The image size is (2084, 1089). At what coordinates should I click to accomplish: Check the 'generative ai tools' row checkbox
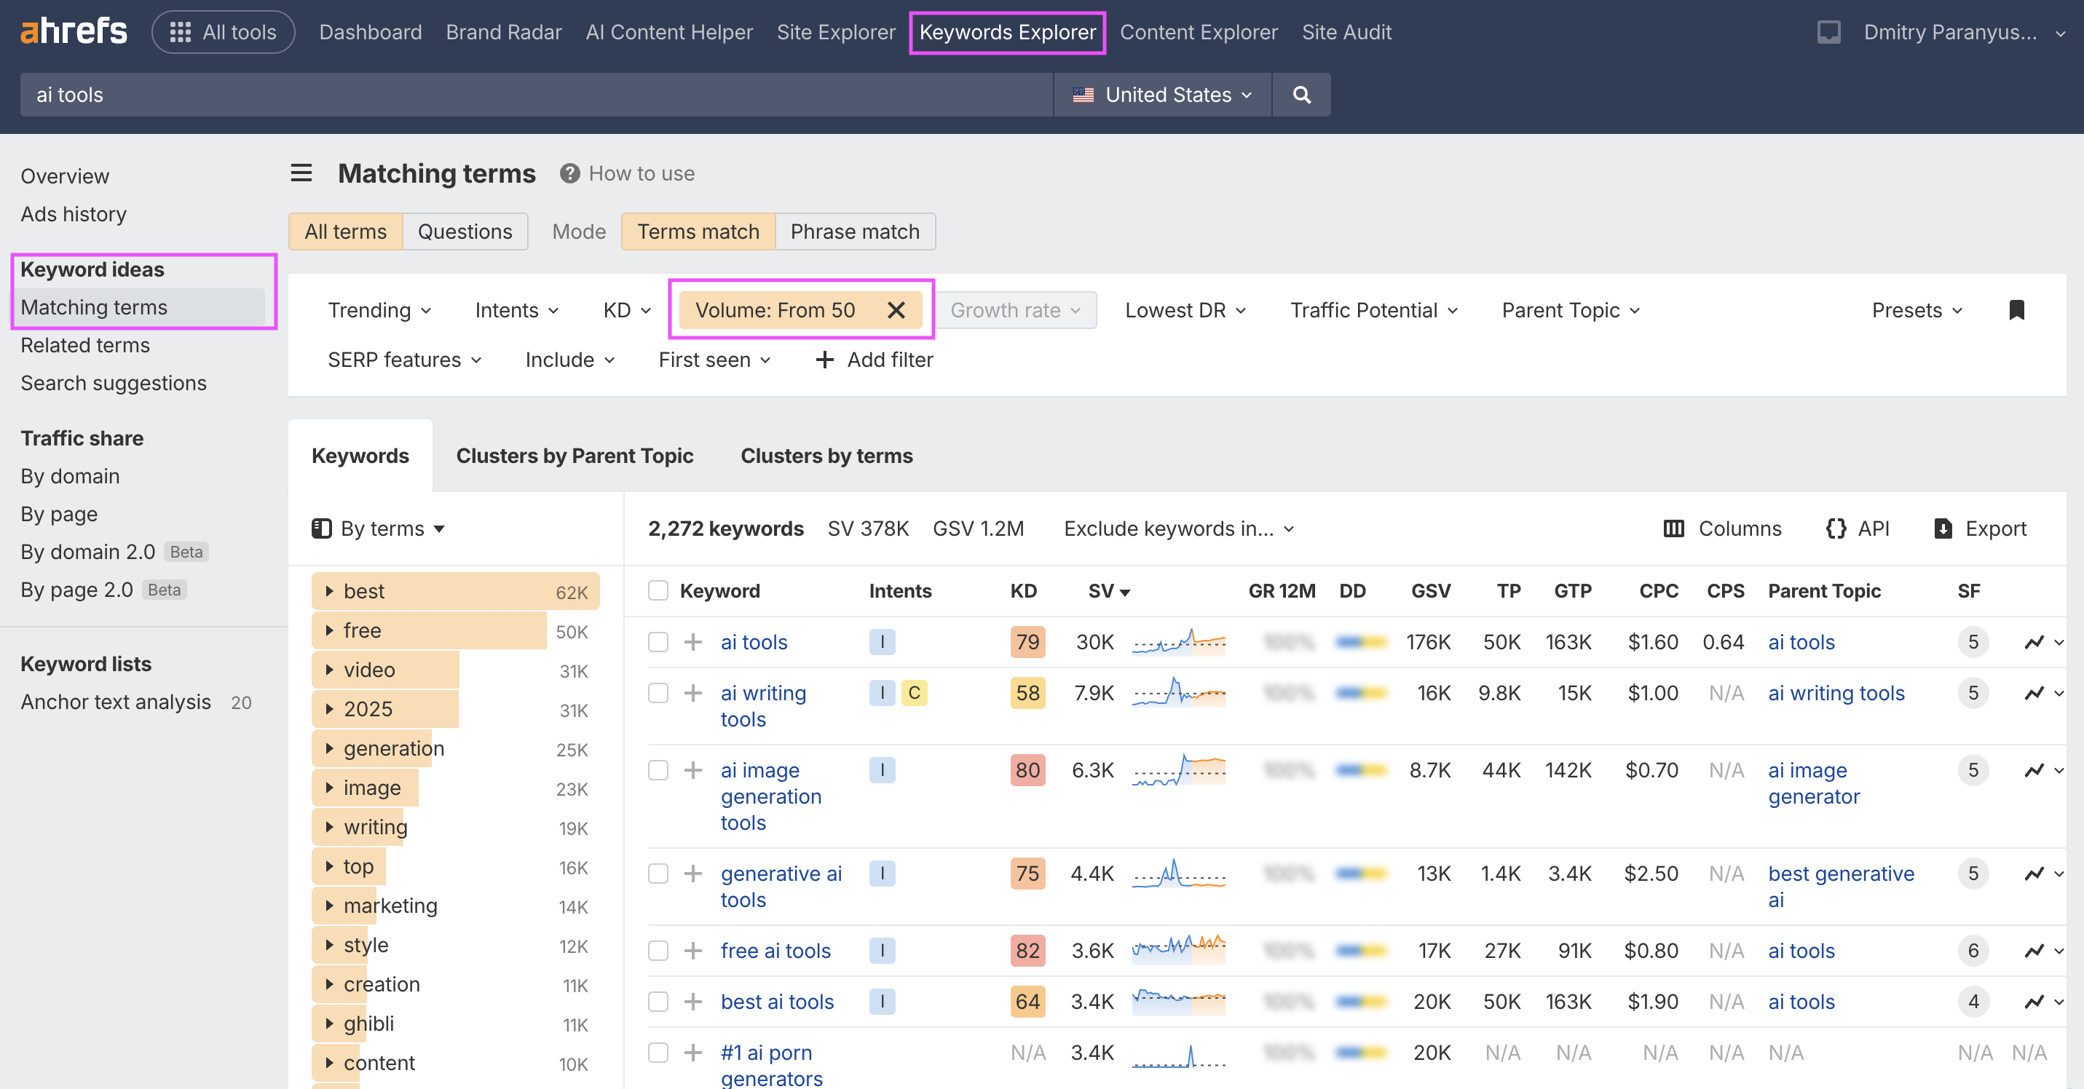pyautogui.click(x=658, y=873)
